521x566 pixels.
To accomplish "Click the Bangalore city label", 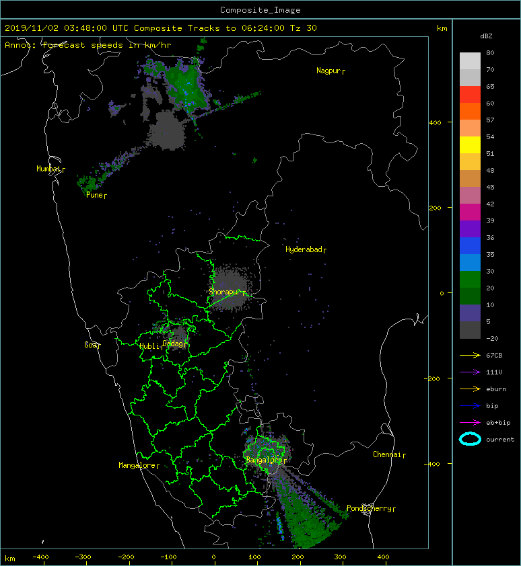I will coord(266,460).
